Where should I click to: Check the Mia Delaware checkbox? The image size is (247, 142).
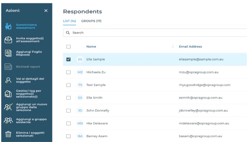pos(68,123)
